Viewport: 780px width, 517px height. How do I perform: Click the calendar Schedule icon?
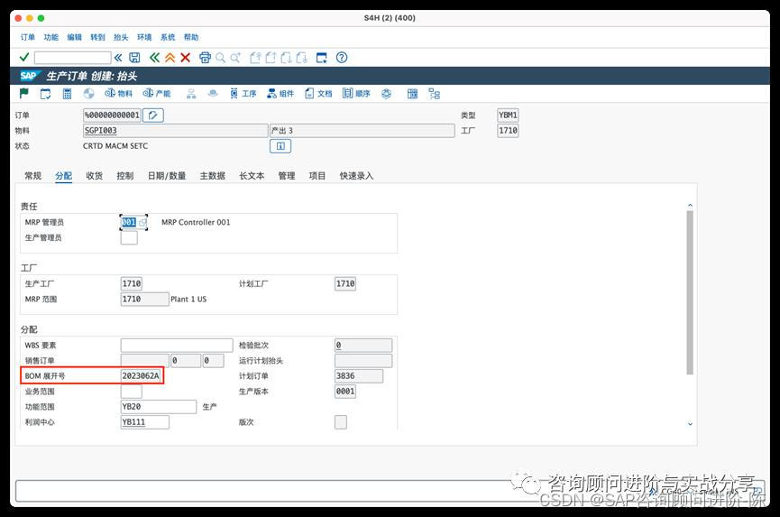[45, 94]
